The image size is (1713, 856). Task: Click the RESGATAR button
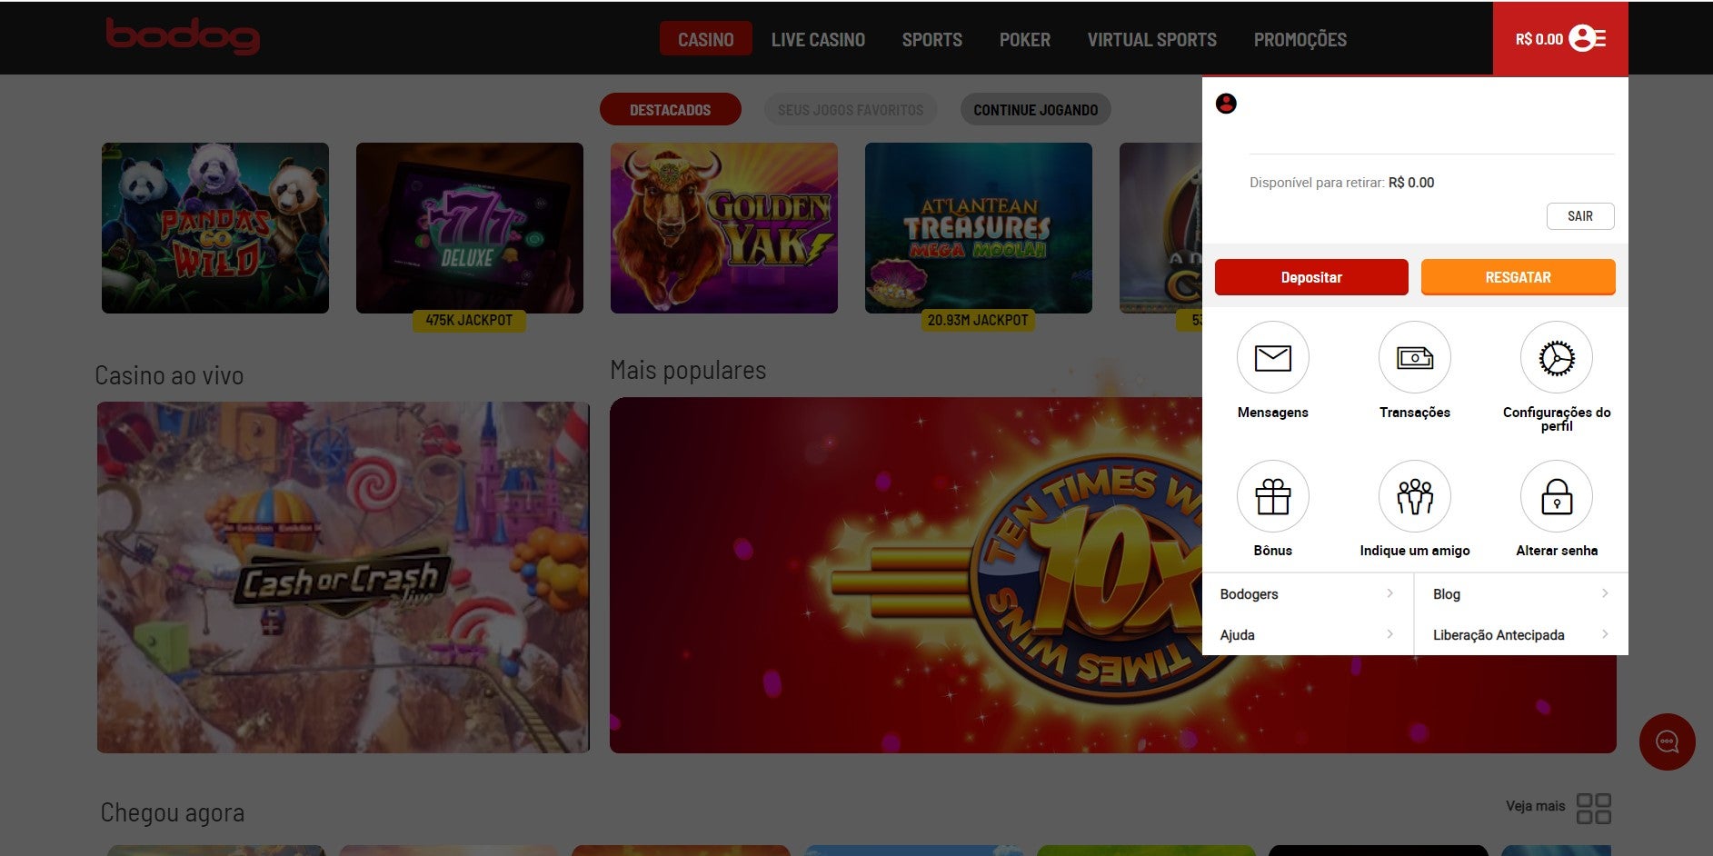click(1518, 277)
